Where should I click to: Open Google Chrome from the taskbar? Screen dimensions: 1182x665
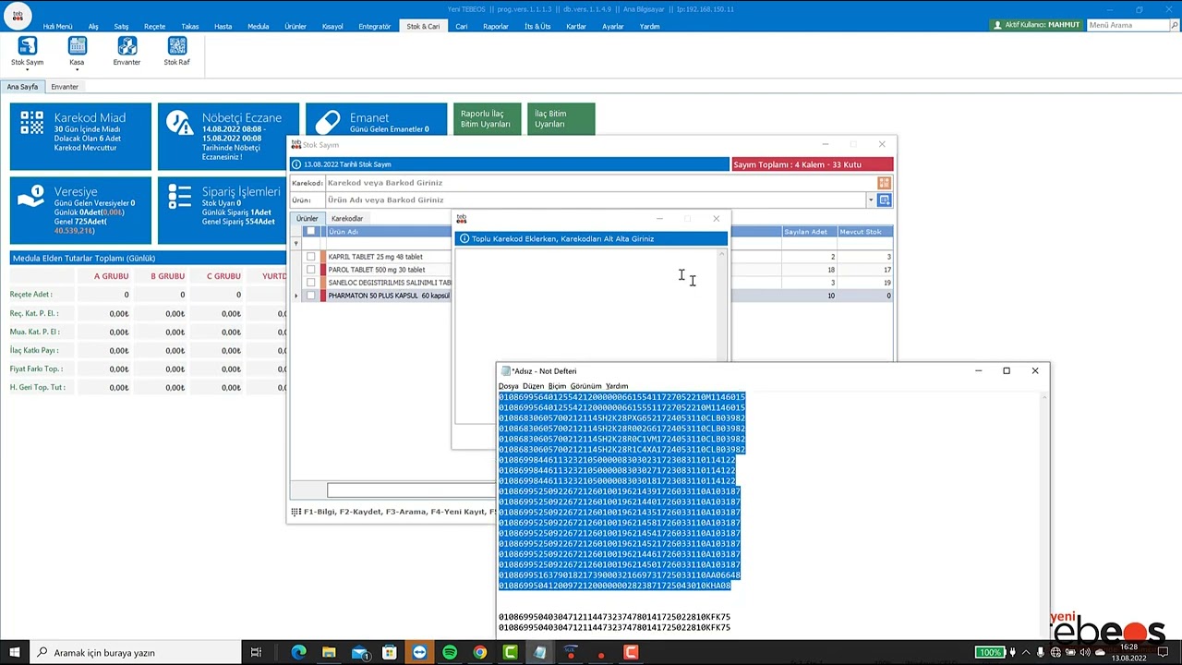click(x=480, y=653)
